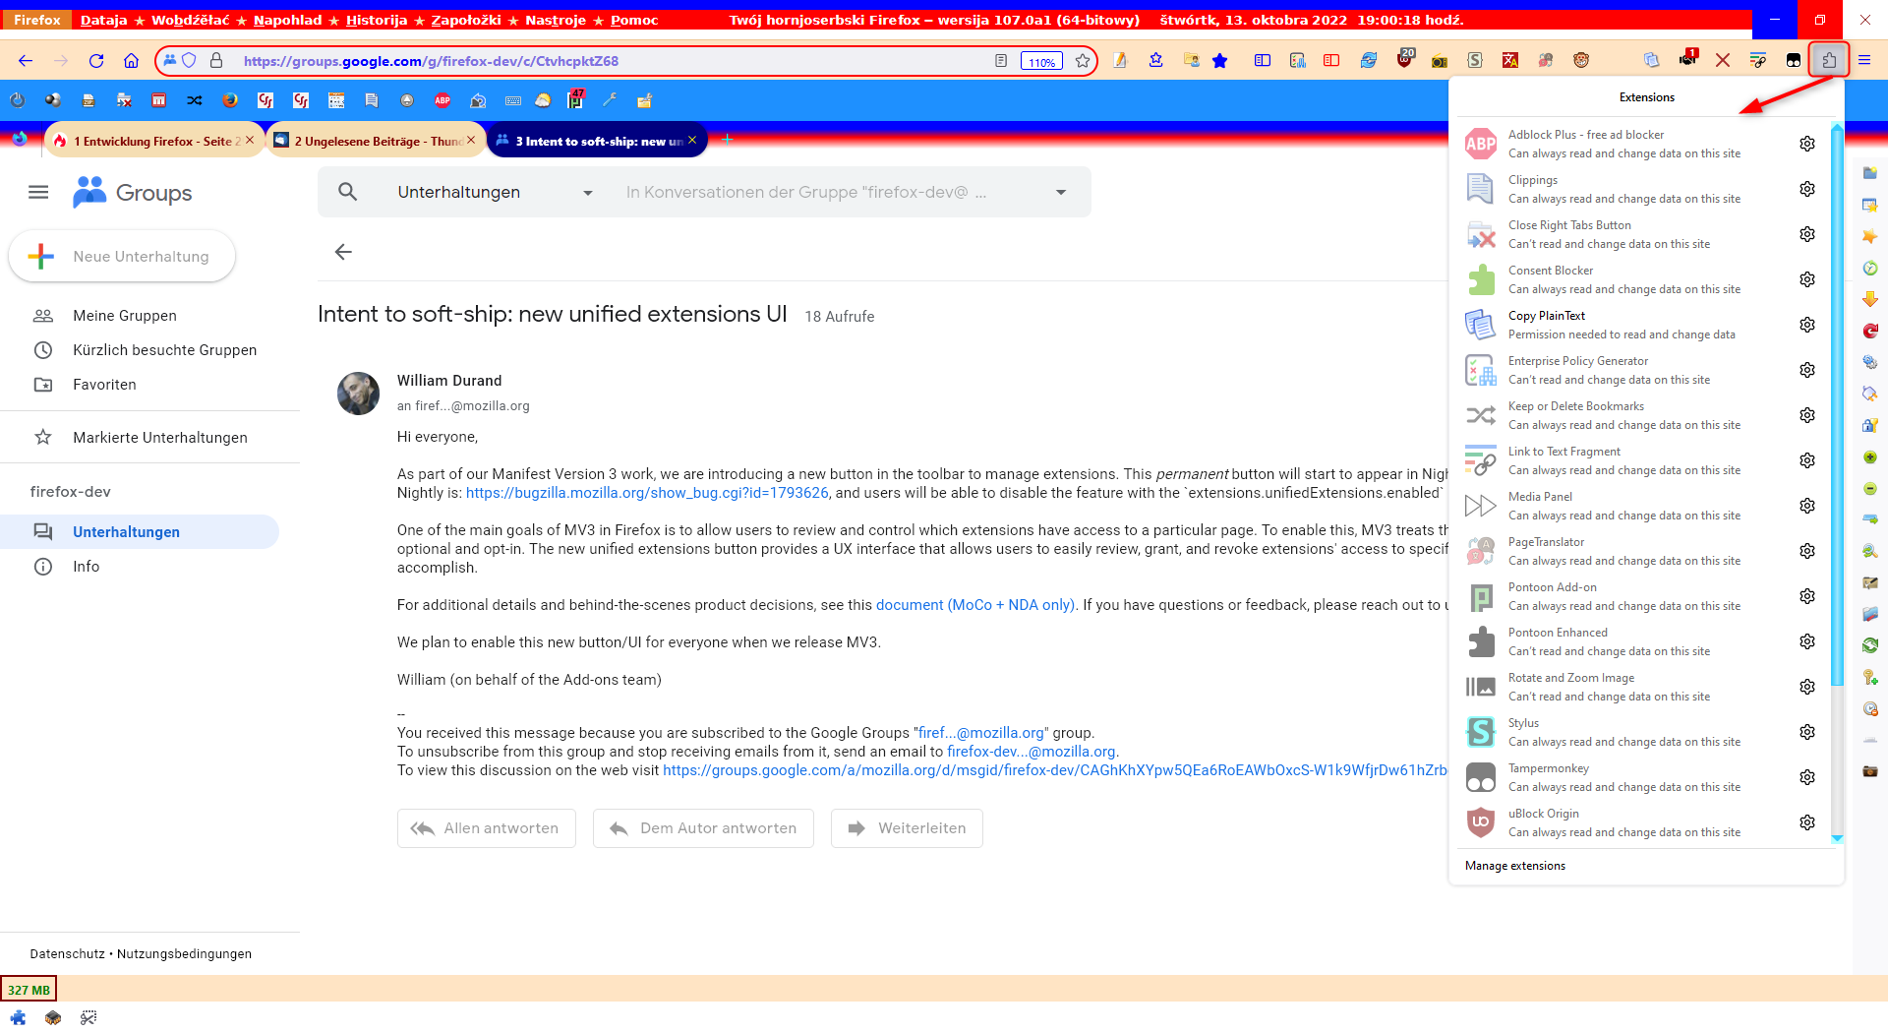Open settings gear for Copy PlainText extension
The image size is (1888, 1033).
coord(1807,325)
